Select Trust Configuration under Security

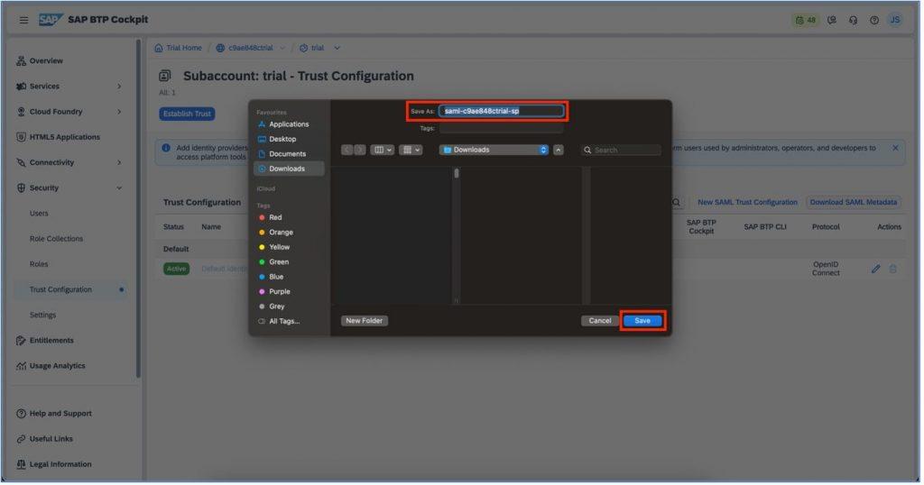point(61,290)
